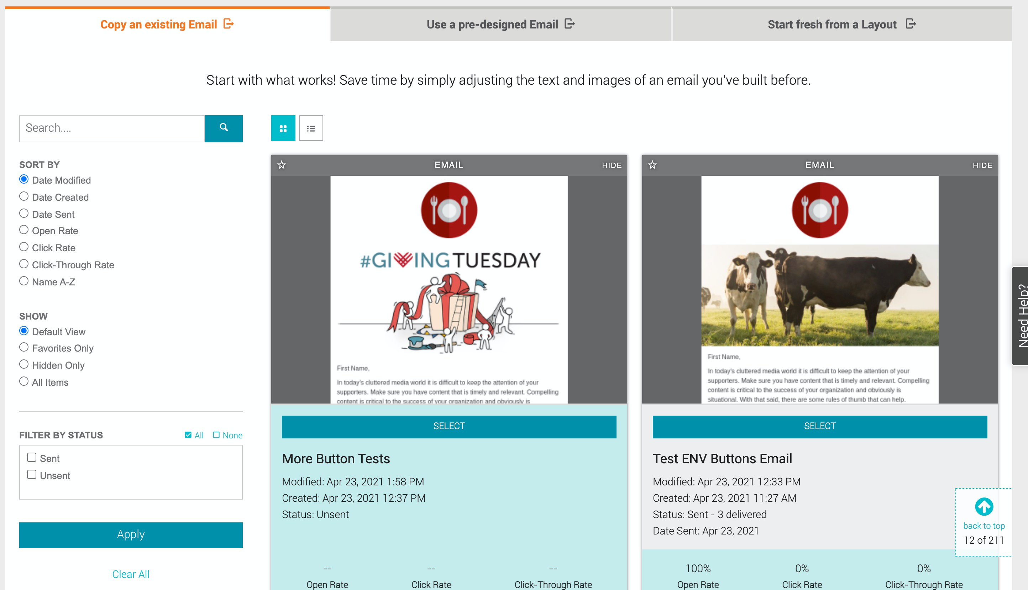Click the 100% Open Rate value
Image resolution: width=1028 pixels, height=590 pixels.
coord(698,569)
